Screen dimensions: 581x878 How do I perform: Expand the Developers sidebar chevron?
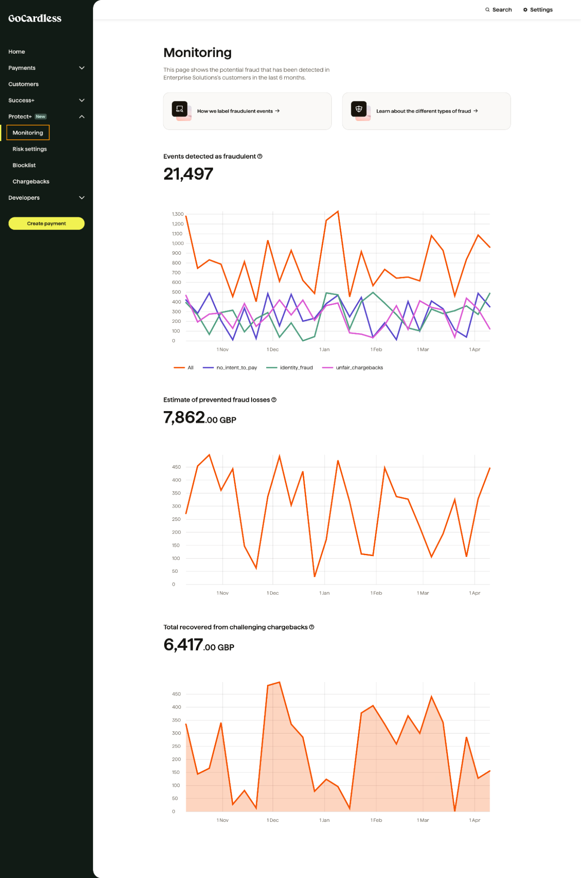[82, 198]
